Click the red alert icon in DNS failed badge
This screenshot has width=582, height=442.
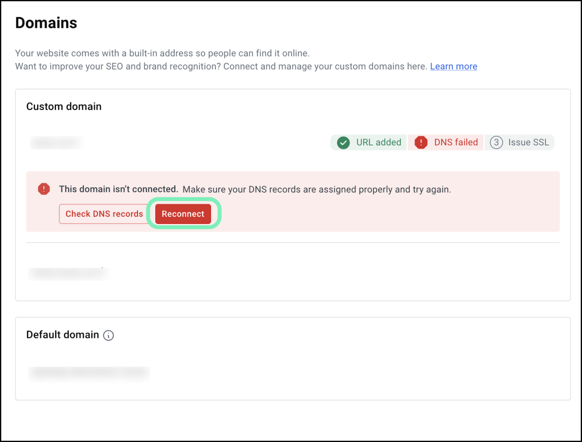click(x=421, y=142)
